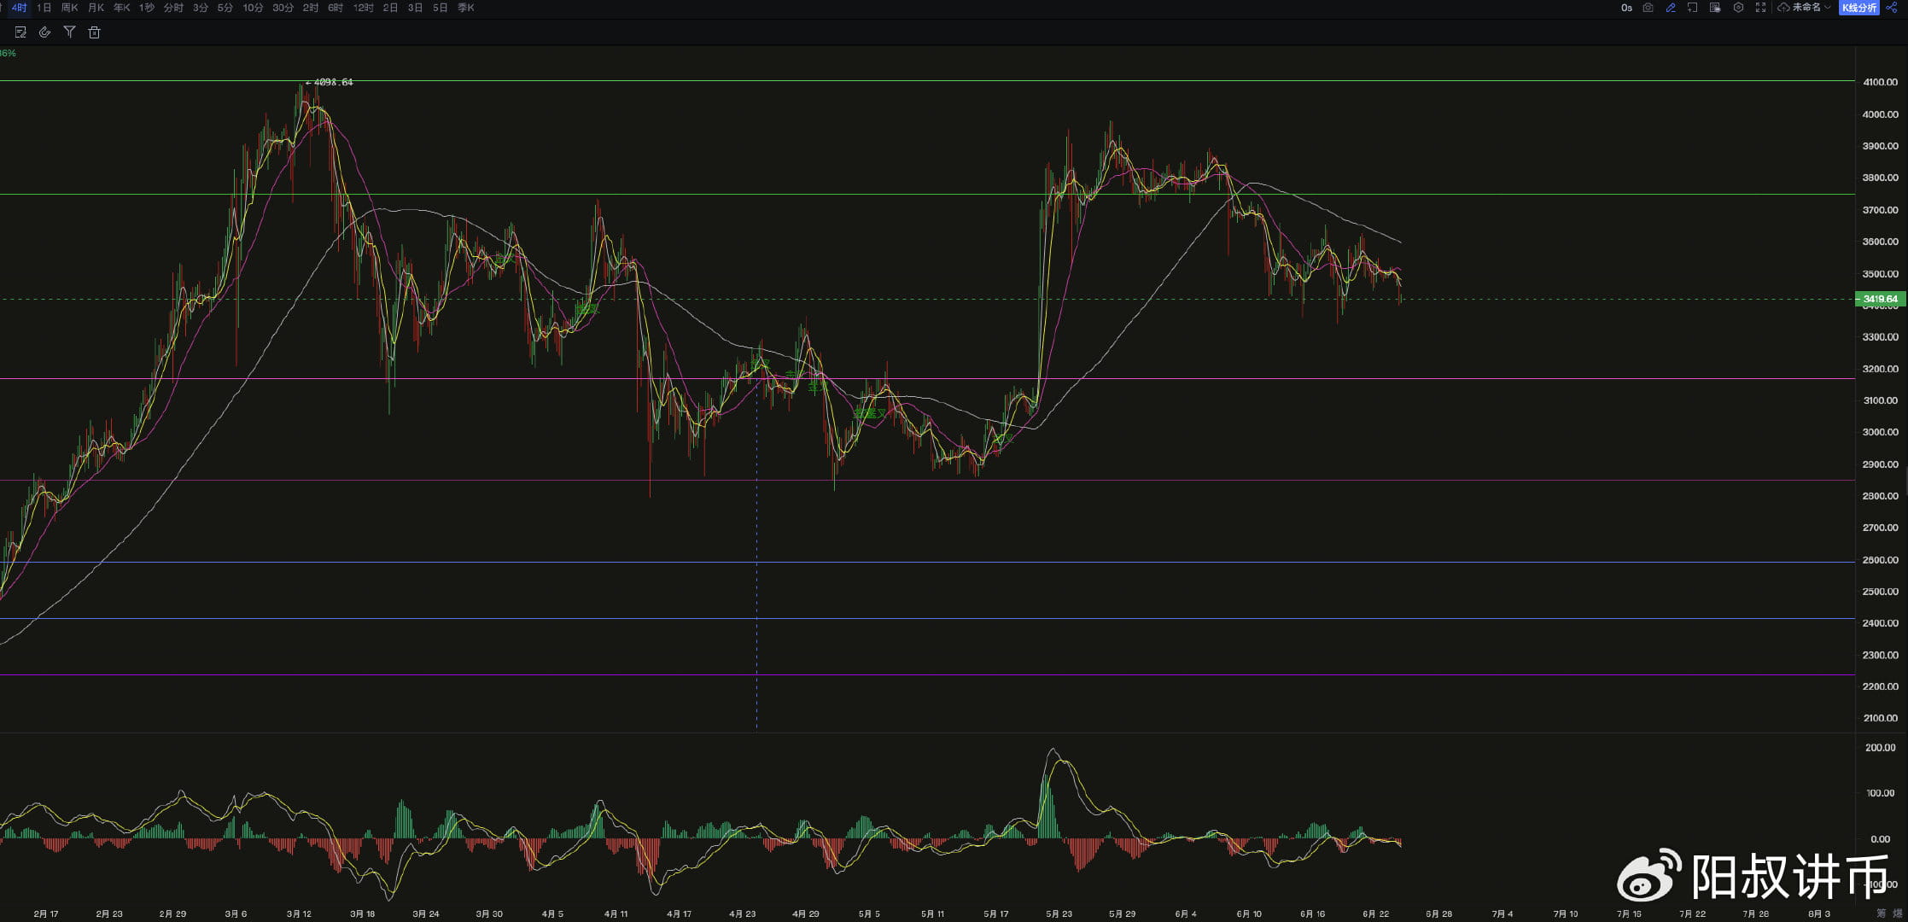The height and width of the screenshot is (922, 1908).
Task: Toggle the blue pencil drawing tool
Action: (1671, 8)
